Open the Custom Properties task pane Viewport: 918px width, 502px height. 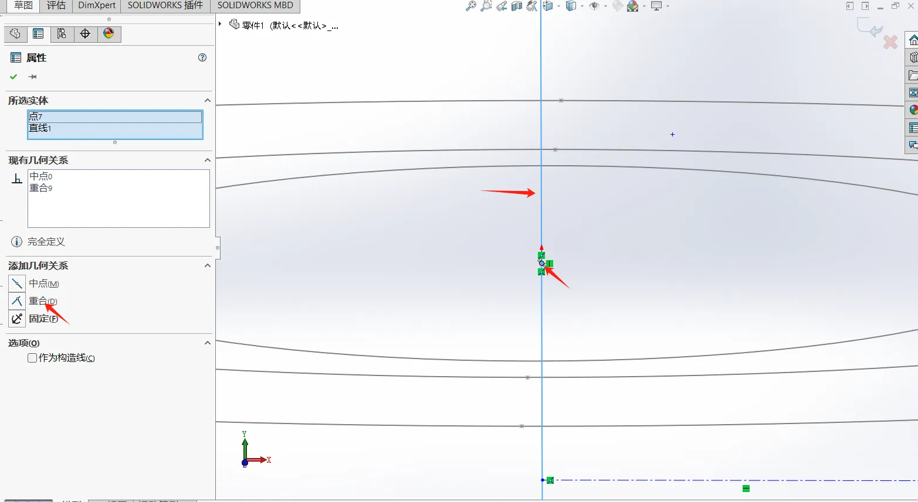coord(913,128)
